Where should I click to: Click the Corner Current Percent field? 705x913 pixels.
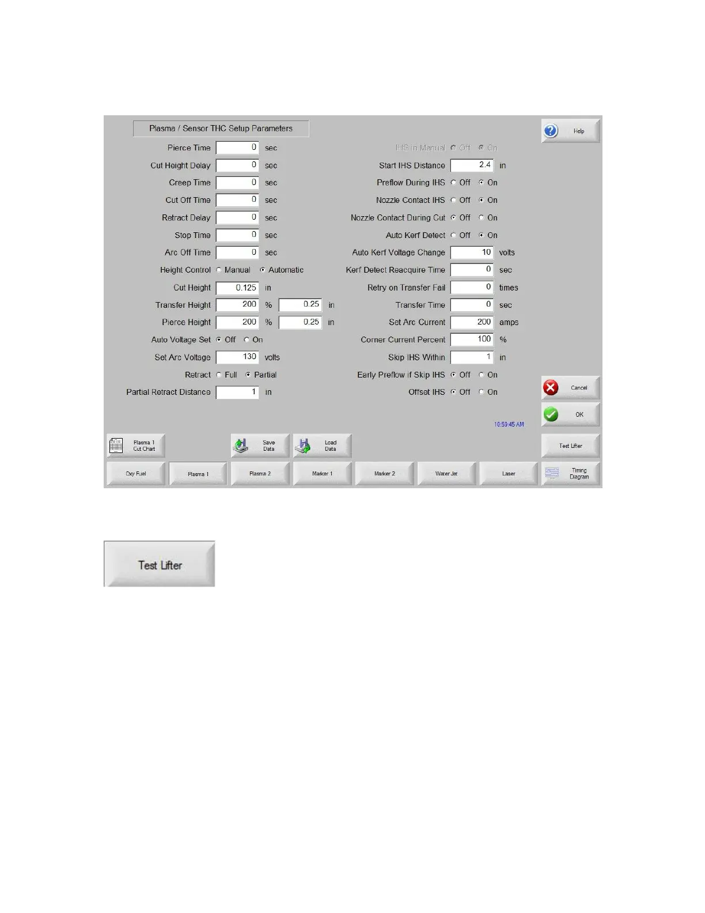[x=472, y=340]
